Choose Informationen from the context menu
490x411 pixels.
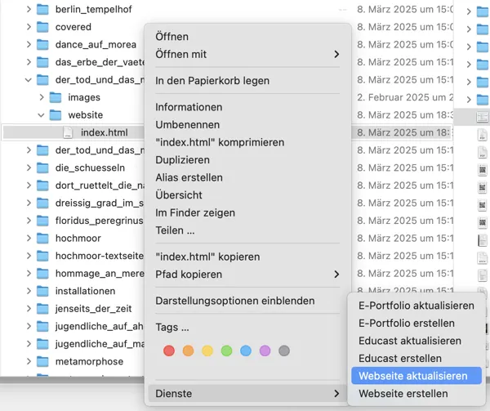point(247,107)
